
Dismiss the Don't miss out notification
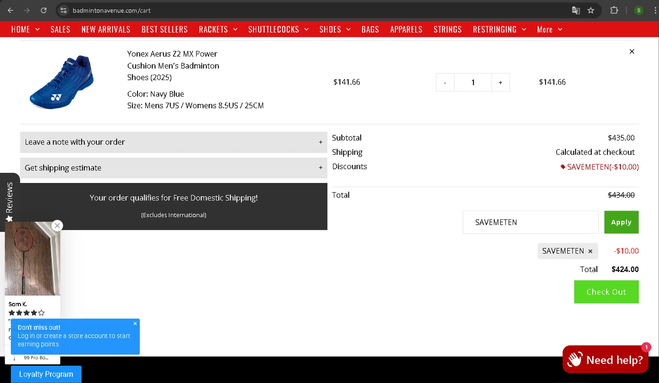(x=135, y=323)
